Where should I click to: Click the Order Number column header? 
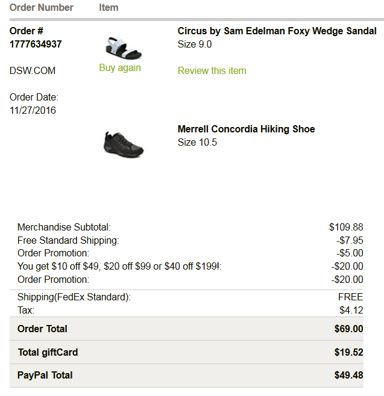click(x=42, y=8)
